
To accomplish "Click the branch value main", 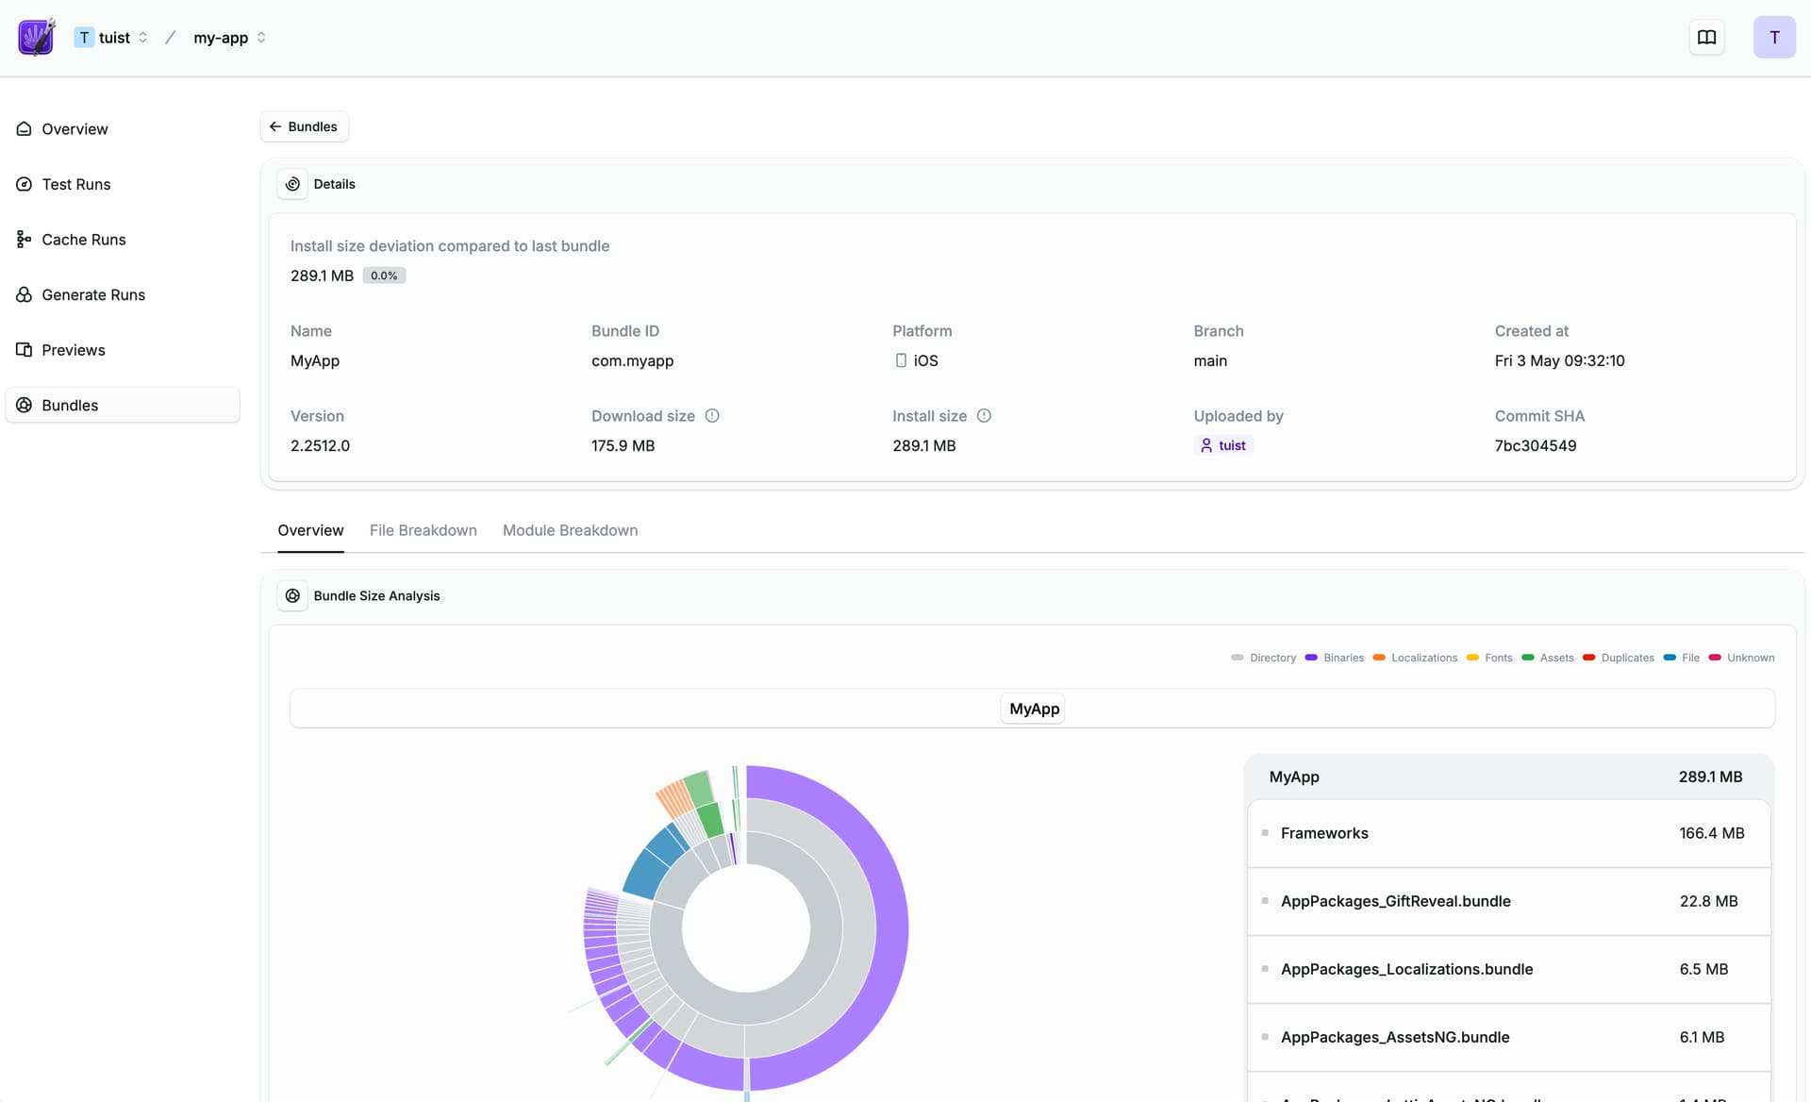I will click(x=1210, y=360).
